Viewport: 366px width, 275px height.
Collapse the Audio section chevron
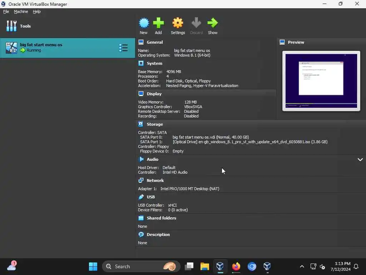click(360, 159)
